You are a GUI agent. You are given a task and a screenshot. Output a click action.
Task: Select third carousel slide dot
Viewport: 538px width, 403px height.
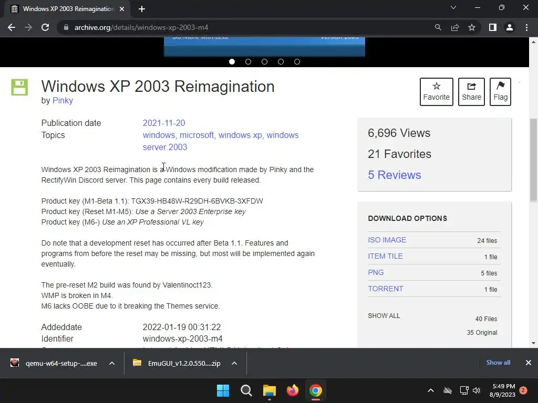click(265, 62)
